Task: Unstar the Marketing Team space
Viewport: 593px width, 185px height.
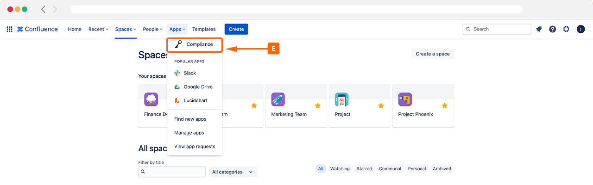Action: pyautogui.click(x=317, y=105)
